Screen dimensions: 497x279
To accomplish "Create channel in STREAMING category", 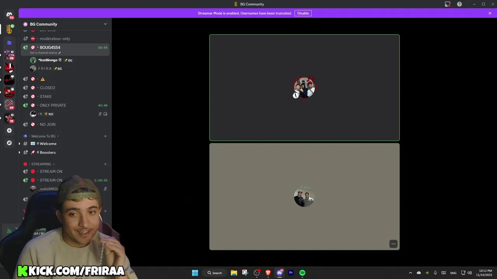I will coord(105,164).
